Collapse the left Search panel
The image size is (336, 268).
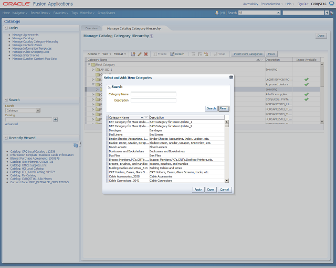point(6,100)
